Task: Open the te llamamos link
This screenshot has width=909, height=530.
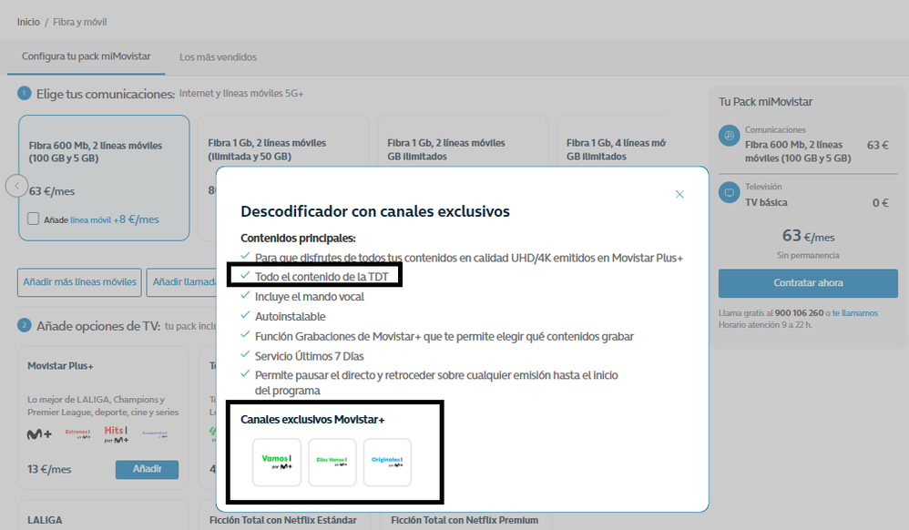Action: 854,313
